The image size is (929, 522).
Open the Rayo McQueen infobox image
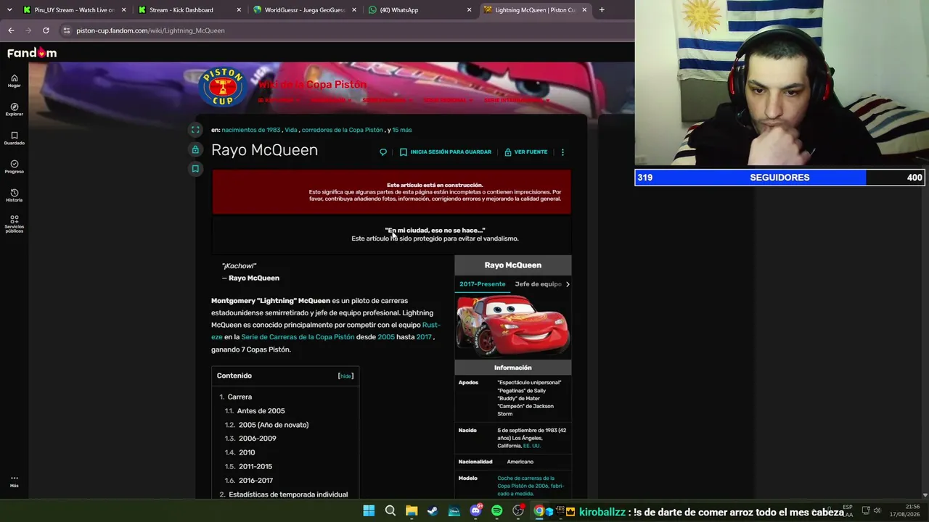(512, 325)
